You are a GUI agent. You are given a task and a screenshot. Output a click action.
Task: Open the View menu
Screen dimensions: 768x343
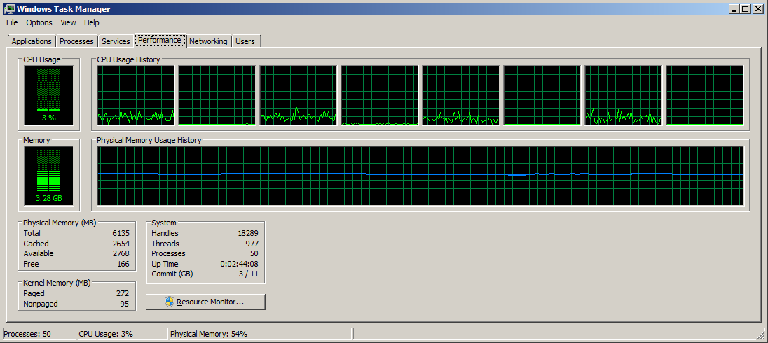[68, 22]
